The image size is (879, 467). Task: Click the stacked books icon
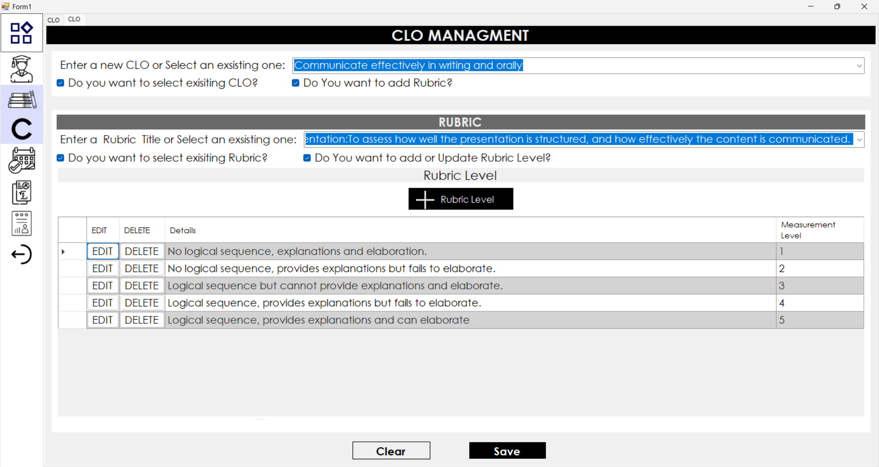(22, 100)
